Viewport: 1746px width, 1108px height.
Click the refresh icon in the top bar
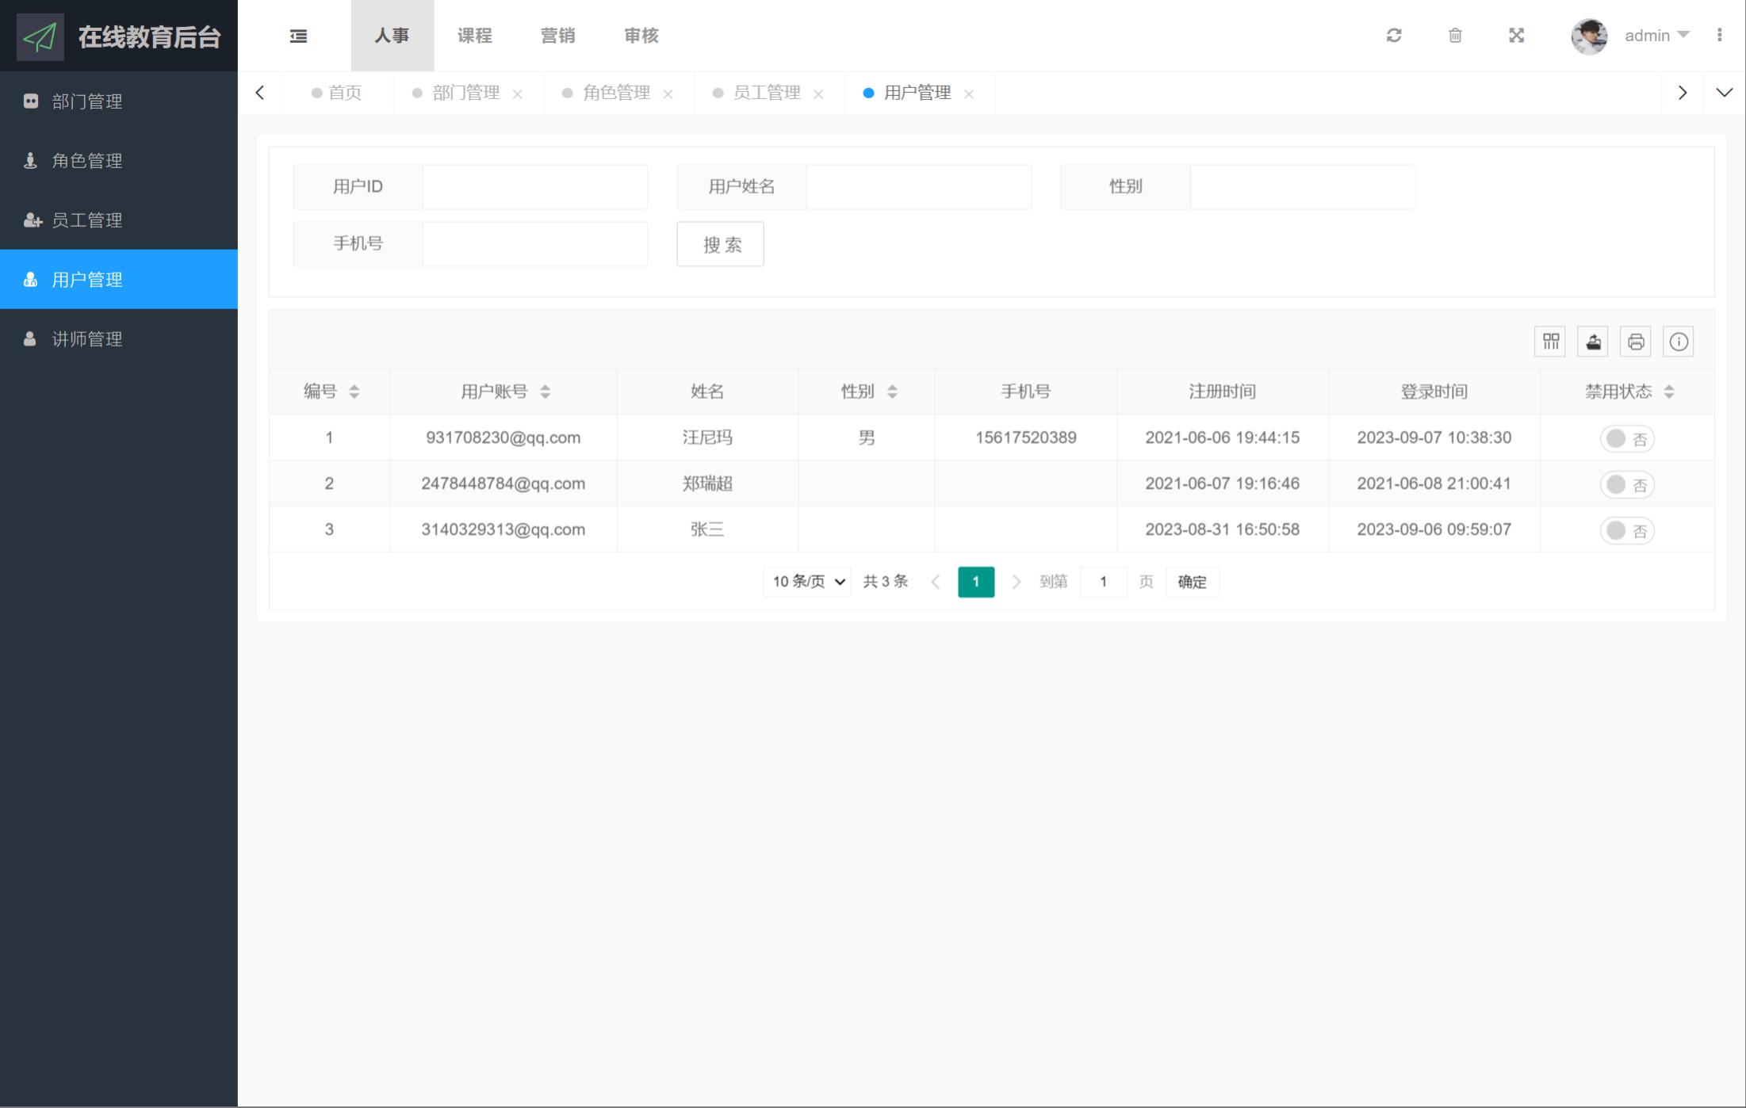(1394, 36)
